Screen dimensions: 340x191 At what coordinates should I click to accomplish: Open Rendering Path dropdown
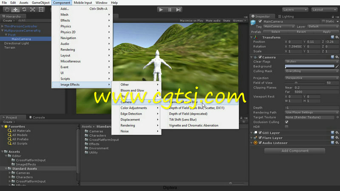tap(312, 112)
